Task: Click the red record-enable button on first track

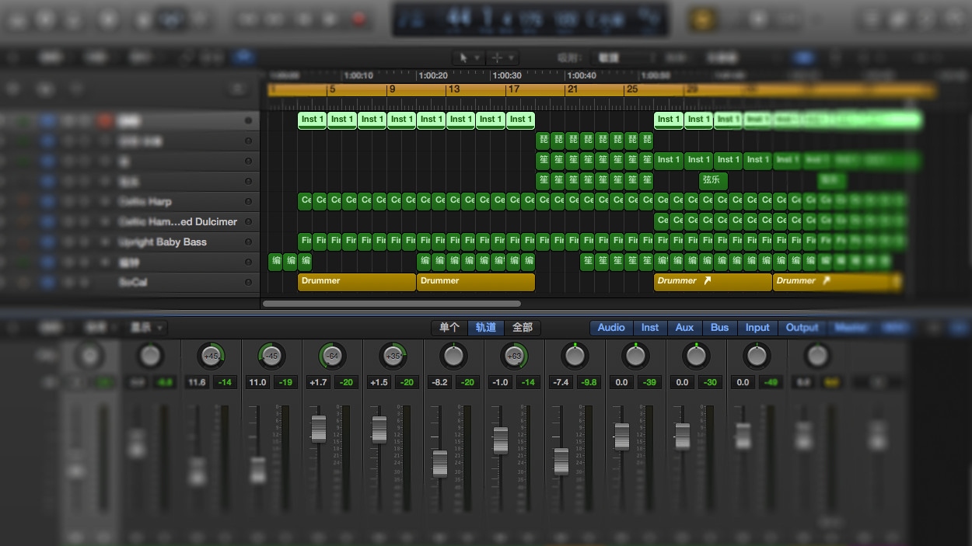Action: 104,121
